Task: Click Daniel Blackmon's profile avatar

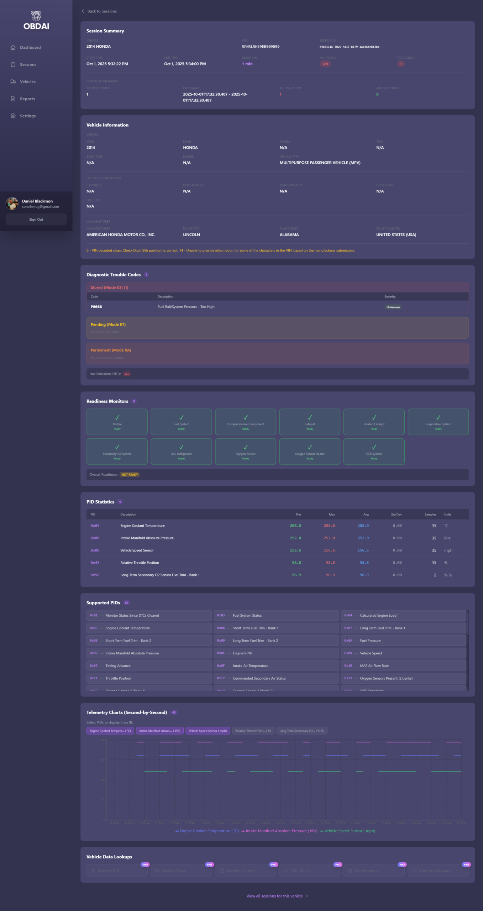Action: (x=12, y=204)
